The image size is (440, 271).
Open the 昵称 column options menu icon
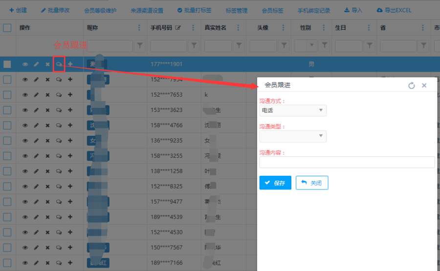click(139, 28)
